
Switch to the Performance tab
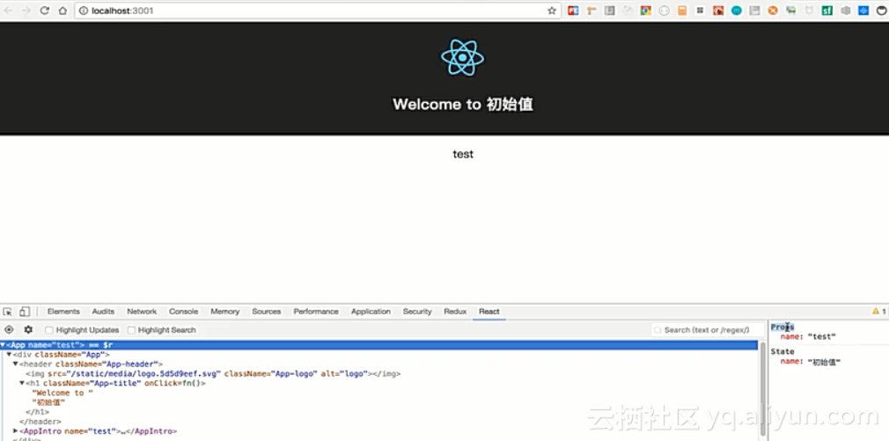pos(316,312)
